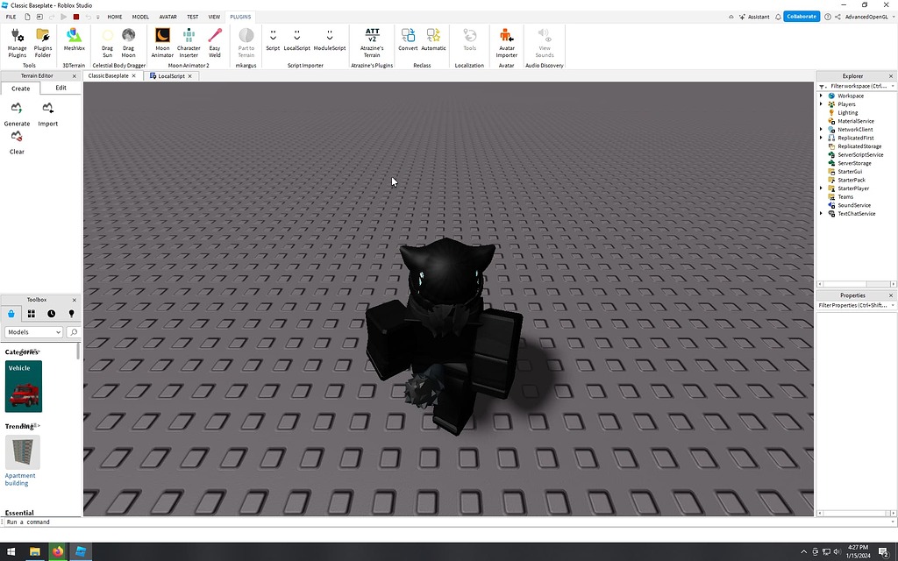Open the Plugins Folder
This screenshot has height=561, width=898.
(x=43, y=39)
